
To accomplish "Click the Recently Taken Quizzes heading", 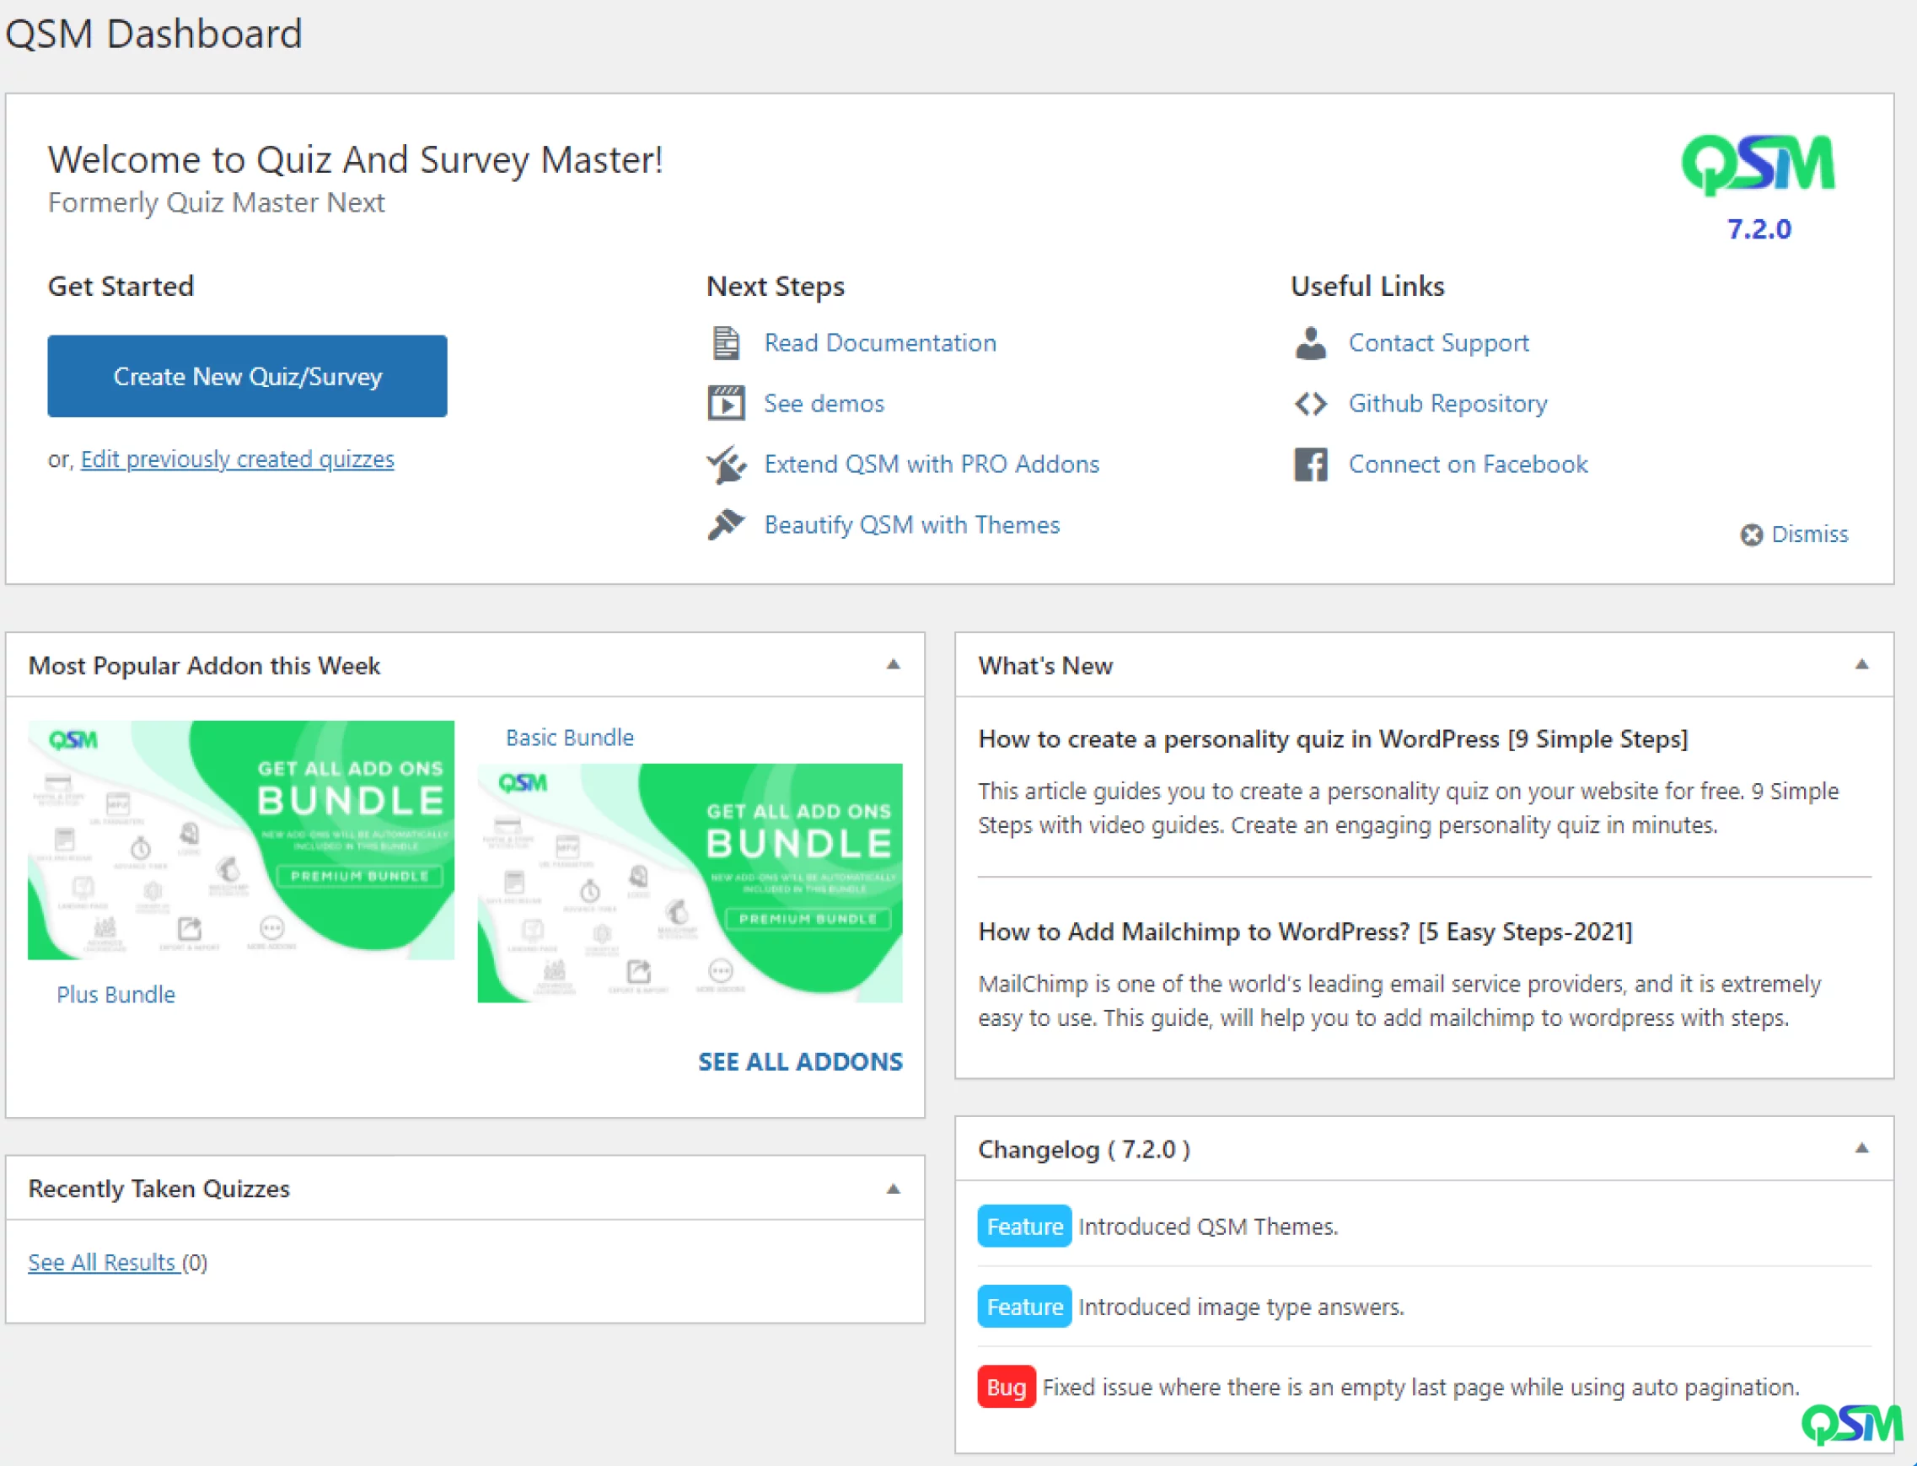I will point(158,1189).
